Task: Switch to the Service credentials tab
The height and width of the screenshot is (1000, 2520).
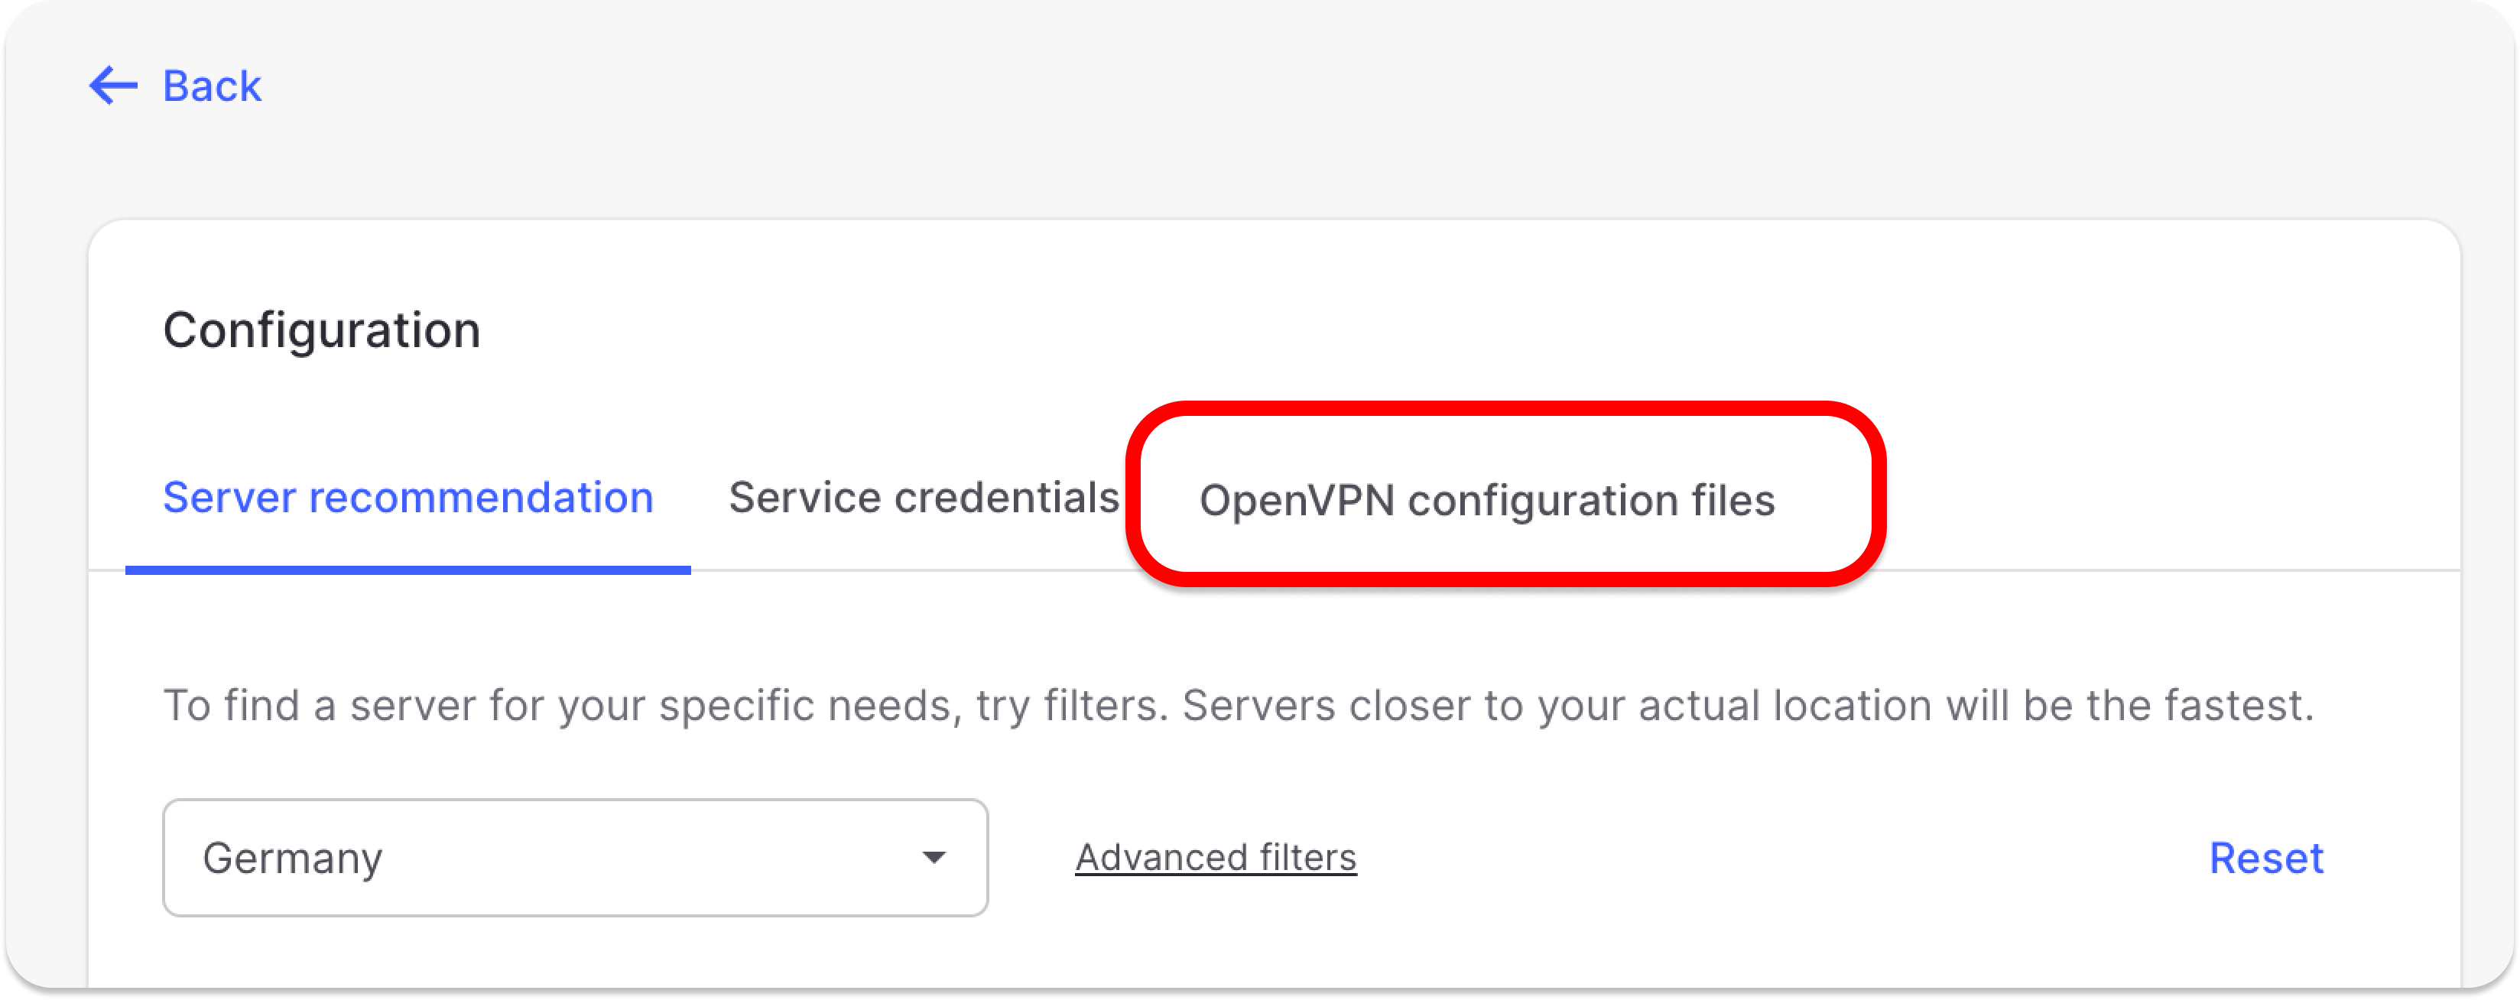Action: pyautogui.click(x=924, y=498)
